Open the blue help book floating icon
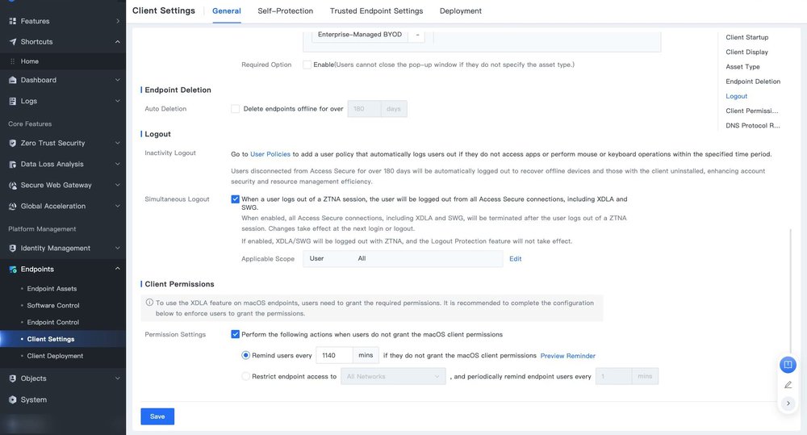Viewport: 807px width, 435px height. point(788,365)
